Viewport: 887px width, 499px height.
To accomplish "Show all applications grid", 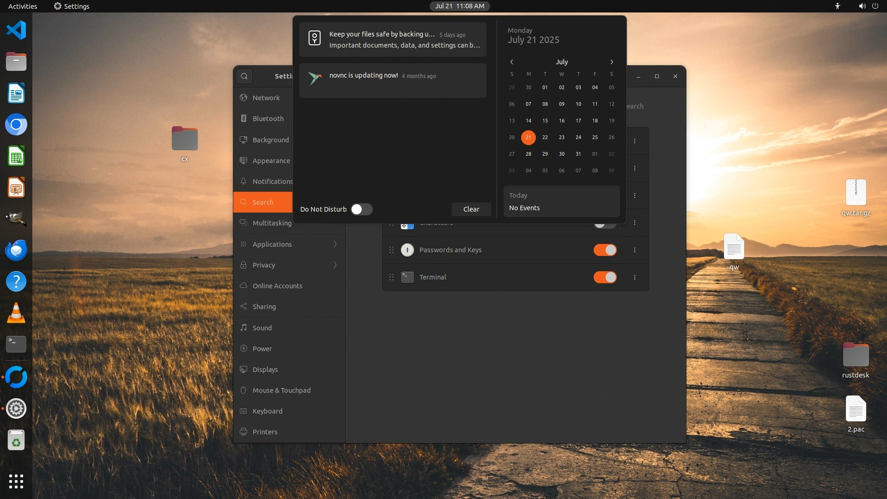I will (16, 481).
